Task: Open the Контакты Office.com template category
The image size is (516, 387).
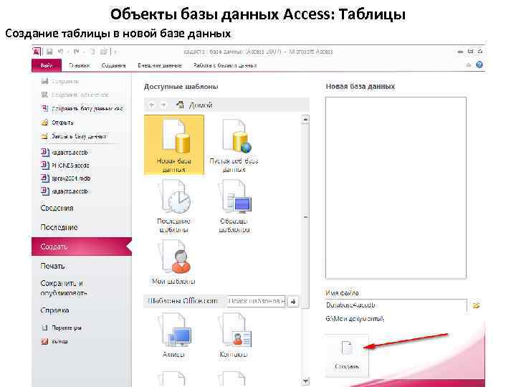Action: point(234,335)
